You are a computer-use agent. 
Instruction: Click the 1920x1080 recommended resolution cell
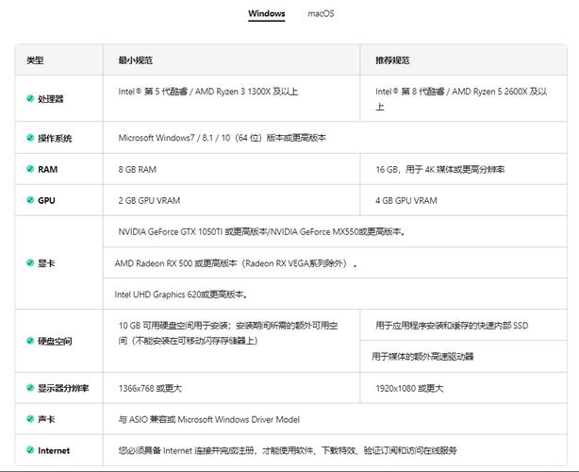click(x=409, y=388)
